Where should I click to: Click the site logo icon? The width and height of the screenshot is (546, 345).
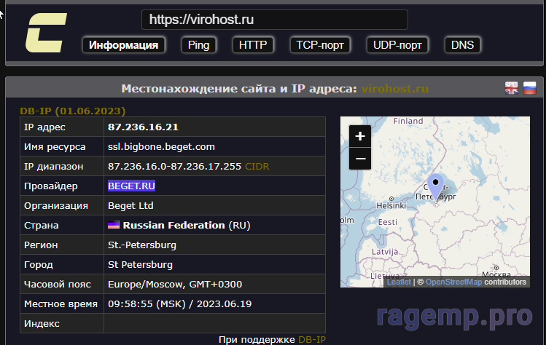(45, 33)
